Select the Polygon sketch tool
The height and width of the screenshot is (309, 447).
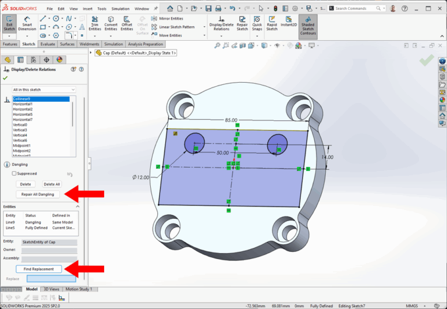point(56,35)
